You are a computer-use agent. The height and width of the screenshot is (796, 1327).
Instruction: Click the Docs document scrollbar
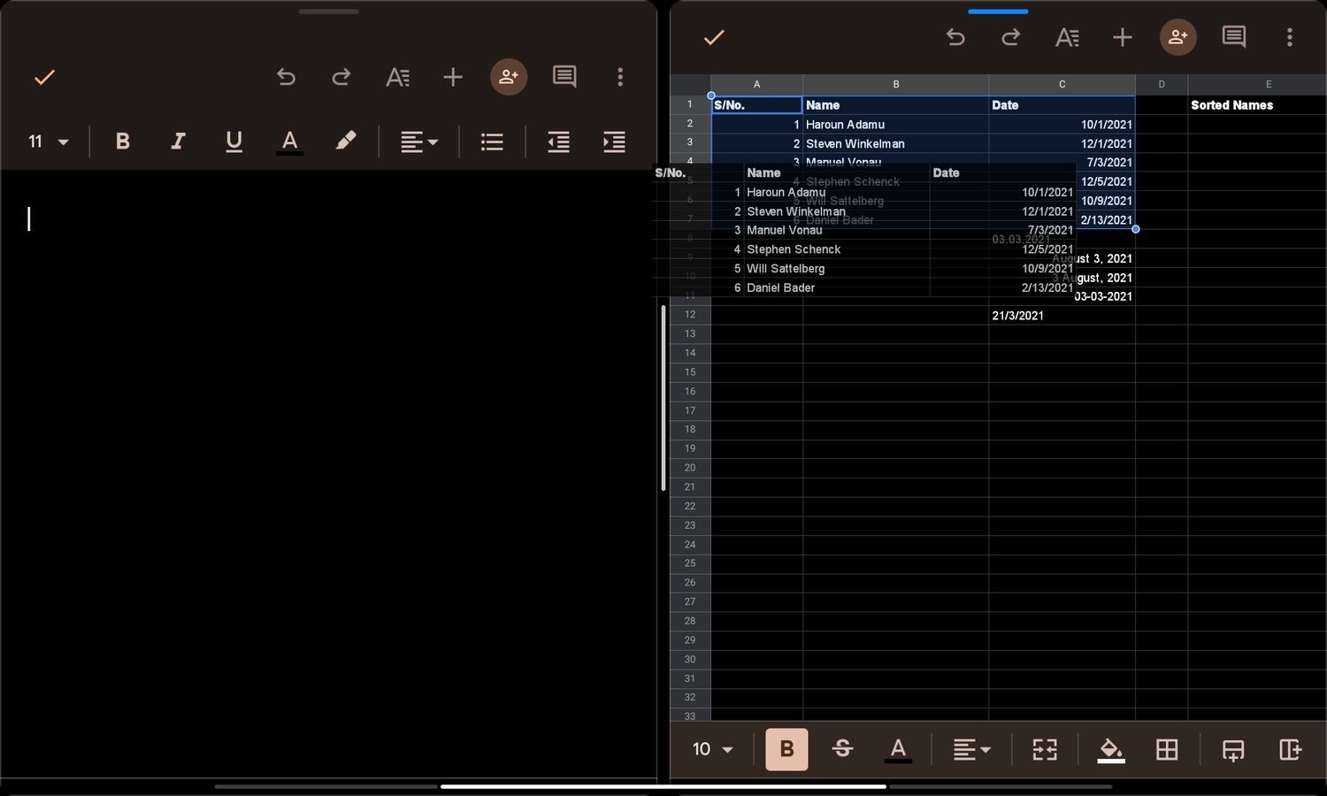[663, 398]
